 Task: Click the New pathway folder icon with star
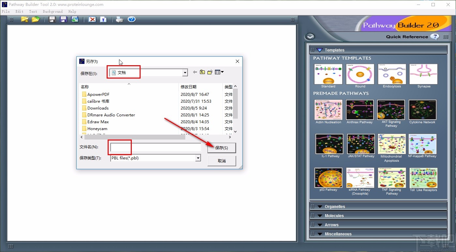(25, 20)
